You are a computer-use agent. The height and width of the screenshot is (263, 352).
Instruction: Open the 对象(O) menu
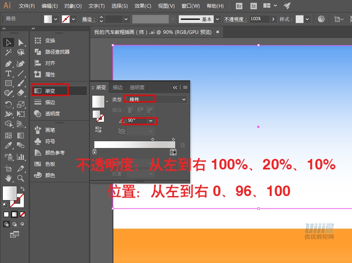(x=73, y=6)
